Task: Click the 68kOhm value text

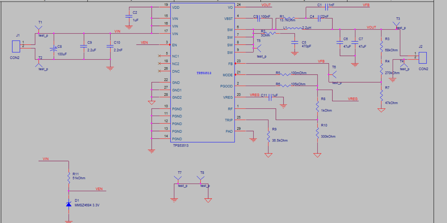Action: [391, 50]
